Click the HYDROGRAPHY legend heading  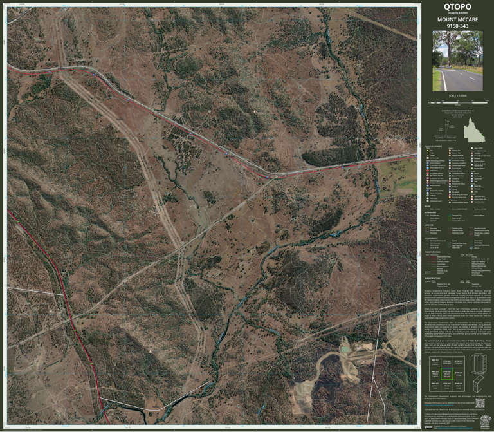(431, 238)
